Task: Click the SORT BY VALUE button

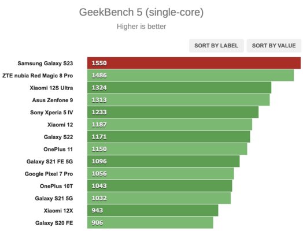Action: tap(274, 46)
